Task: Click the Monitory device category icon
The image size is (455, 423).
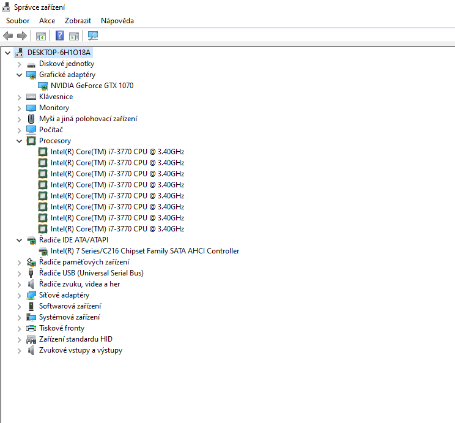Action: [31, 108]
